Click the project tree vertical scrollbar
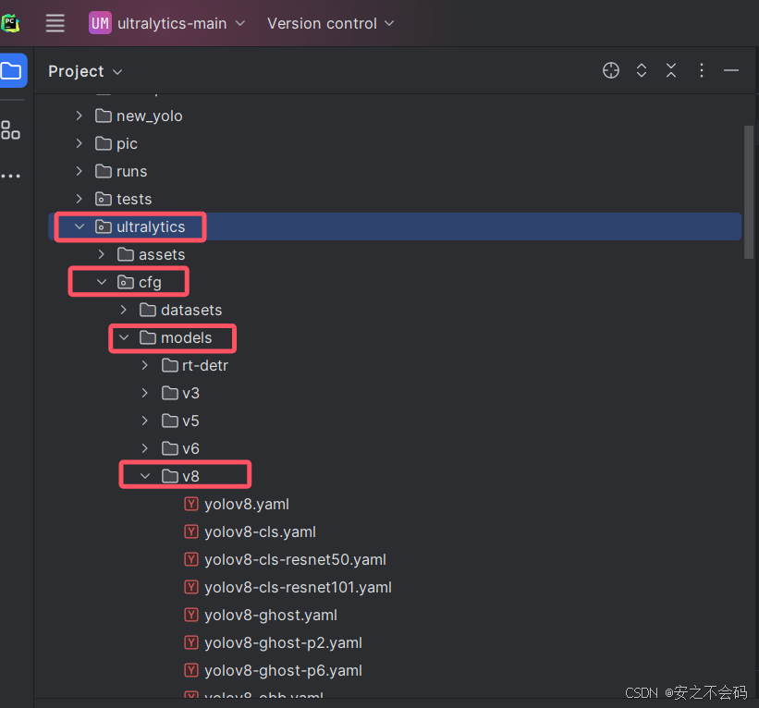 [x=748, y=192]
